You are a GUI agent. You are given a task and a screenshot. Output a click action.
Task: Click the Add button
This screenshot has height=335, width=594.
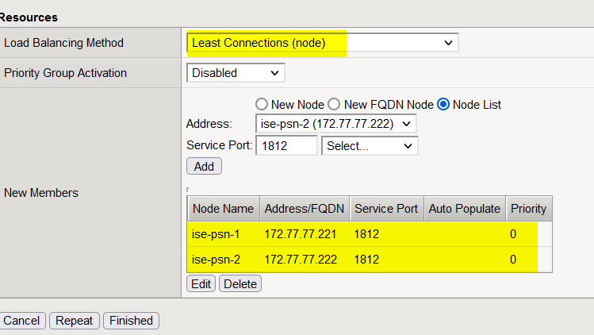coord(204,166)
